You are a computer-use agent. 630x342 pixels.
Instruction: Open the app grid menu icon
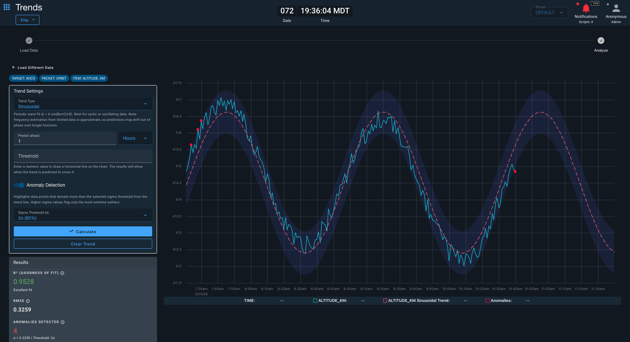click(7, 7)
